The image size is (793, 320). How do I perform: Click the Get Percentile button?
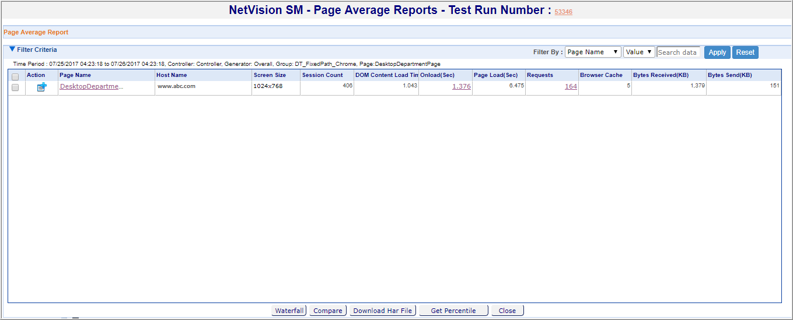[x=453, y=311]
